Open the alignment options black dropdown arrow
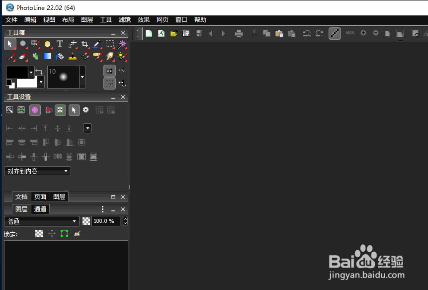428x290 pixels. tap(87, 128)
